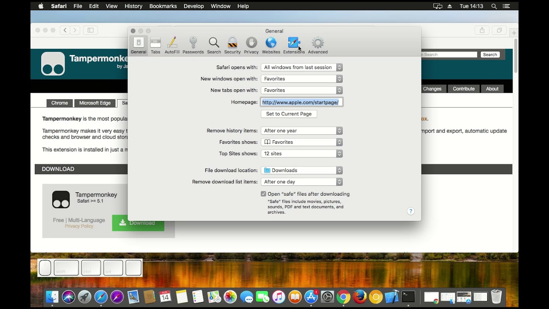Open Firefox from the dock
This screenshot has height=309, width=549.
point(360,297)
